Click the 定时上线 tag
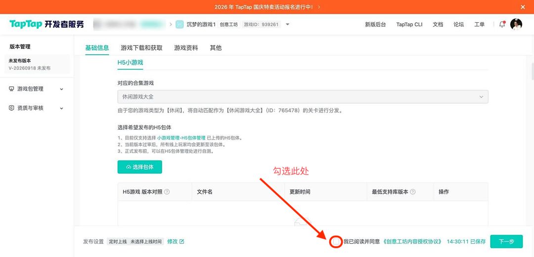This screenshot has width=534, height=257. [118, 242]
